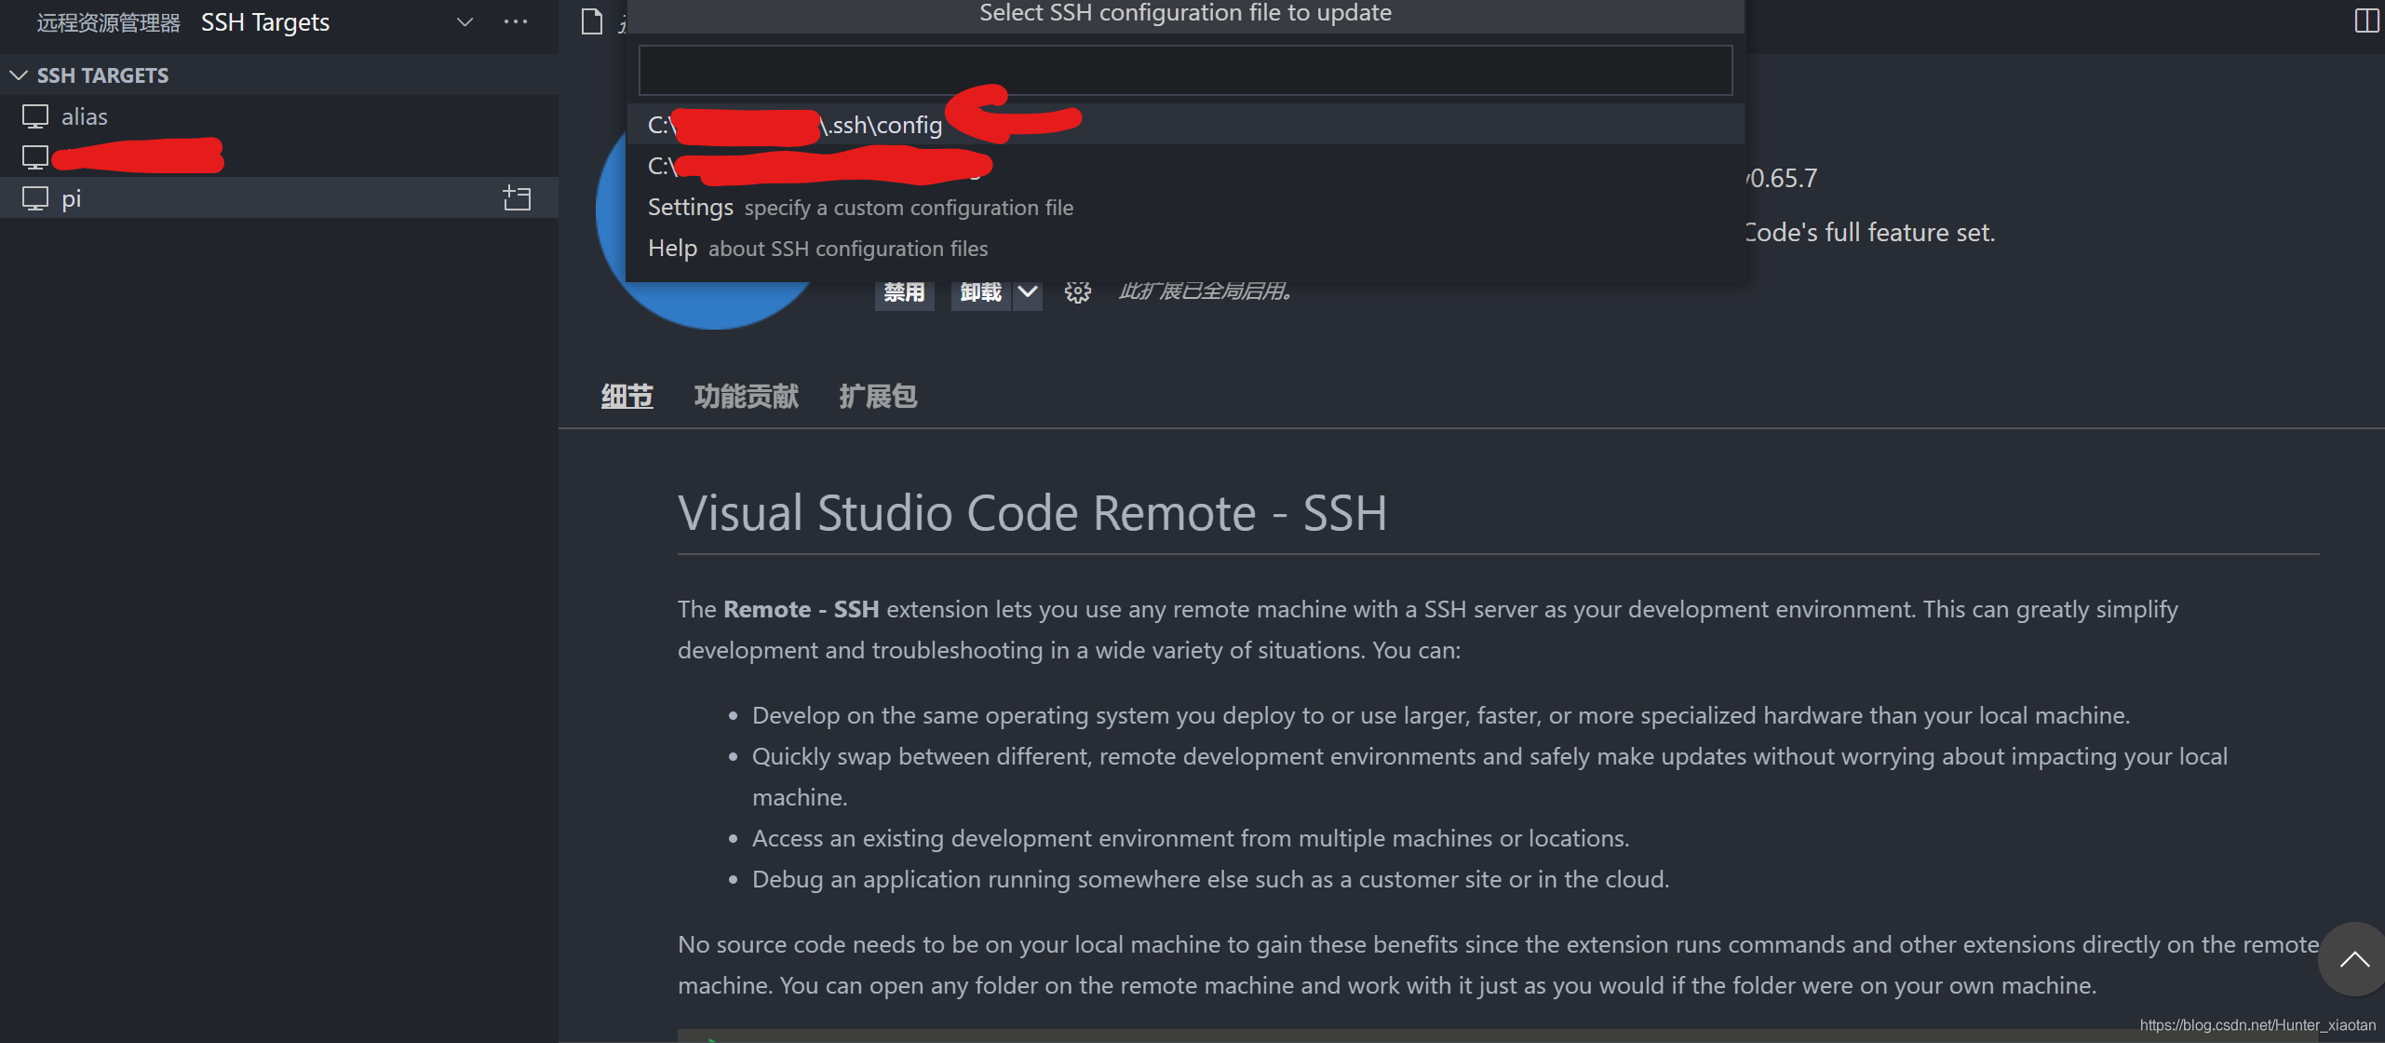2385x1043 pixels.
Task: Click the monitor icon beside pi
Action: [35, 198]
